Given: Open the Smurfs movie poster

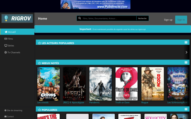Looking at the screenshot, I should 178,84.
